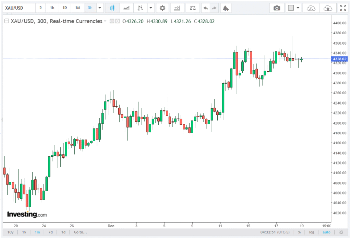Collapse the XAU/USD legend
351x240 pixels.
pyautogui.click(x=6, y=21)
